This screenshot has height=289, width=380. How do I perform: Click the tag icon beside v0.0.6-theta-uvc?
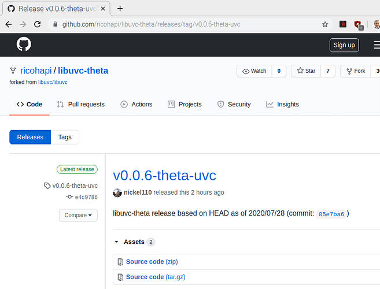(47, 186)
